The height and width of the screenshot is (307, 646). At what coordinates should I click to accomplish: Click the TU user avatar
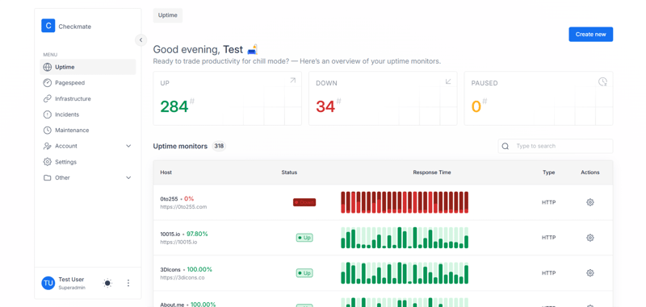(48, 283)
